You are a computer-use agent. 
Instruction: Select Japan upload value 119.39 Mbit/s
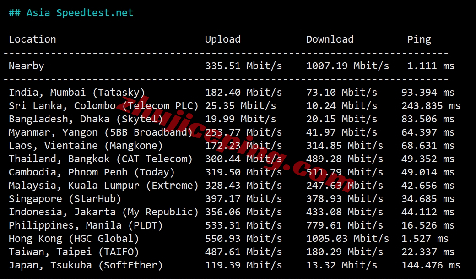(243, 265)
